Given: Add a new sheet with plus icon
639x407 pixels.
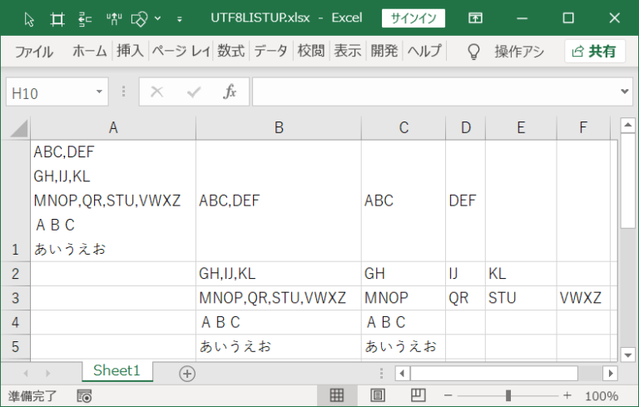Looking at the screenshot, I should coord(187,374).
